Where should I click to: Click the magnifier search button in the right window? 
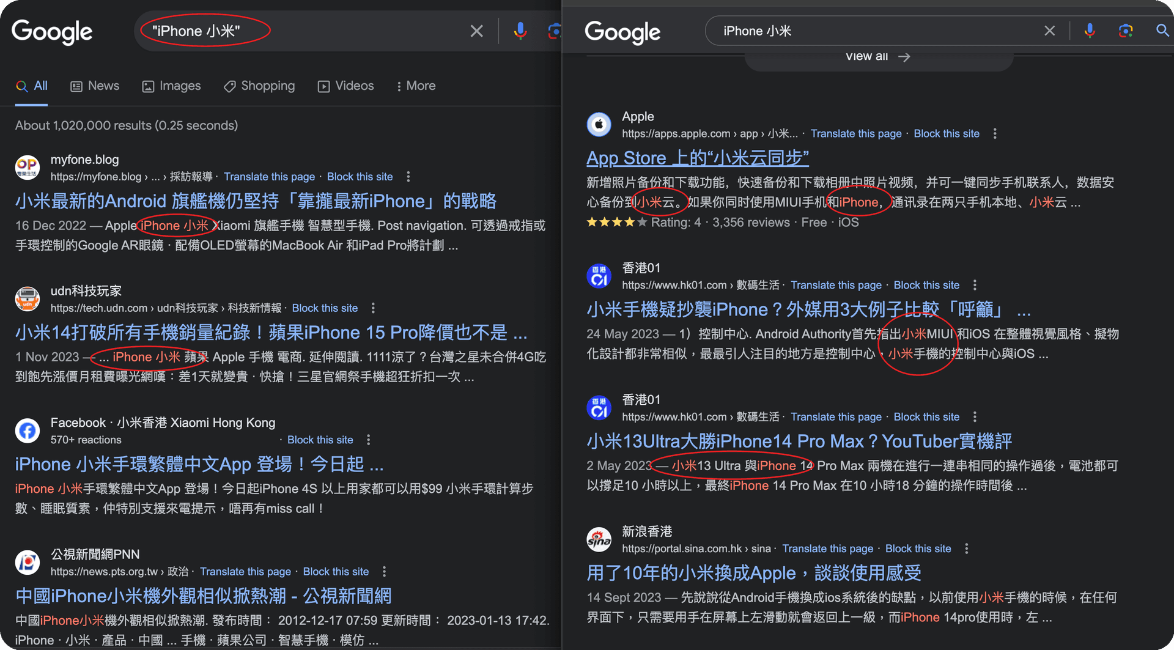[1162, 31]
